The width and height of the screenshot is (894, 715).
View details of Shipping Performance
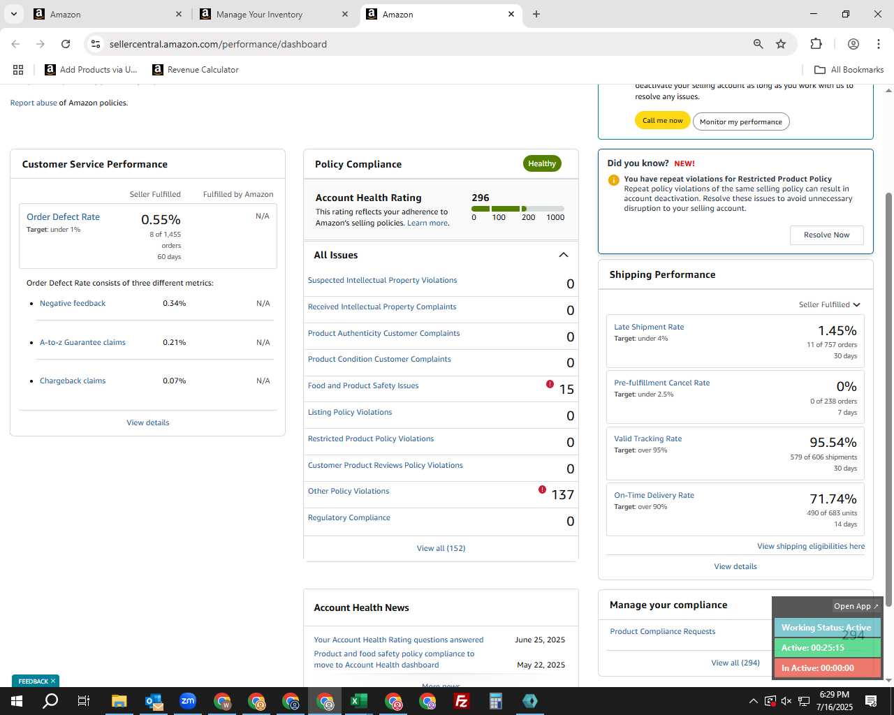click(x=735, y=566)
